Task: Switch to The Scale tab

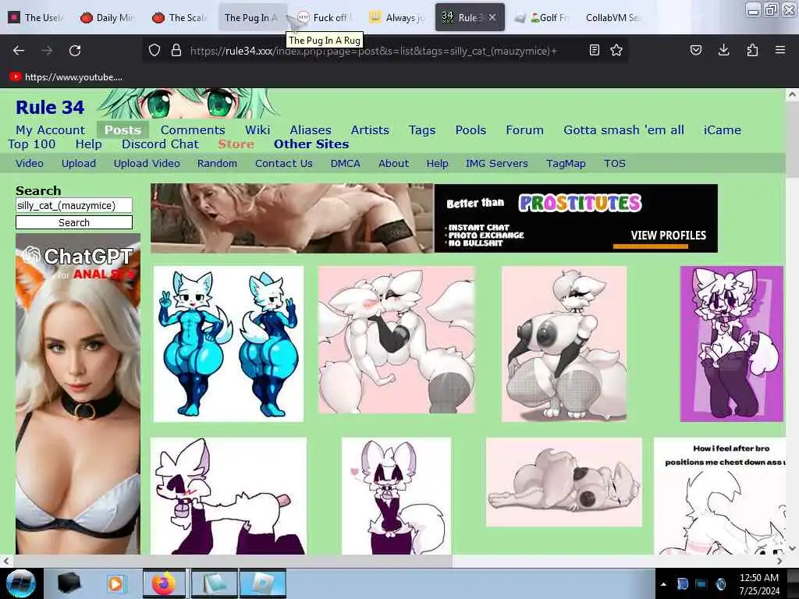Action: coord(180,17)
